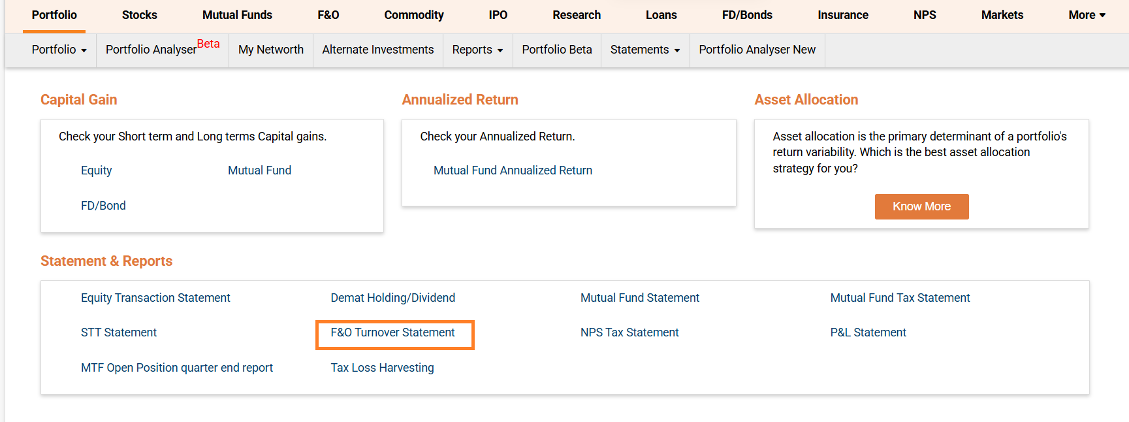Open the Portfolio submenu dropdown

click(59, 50)
